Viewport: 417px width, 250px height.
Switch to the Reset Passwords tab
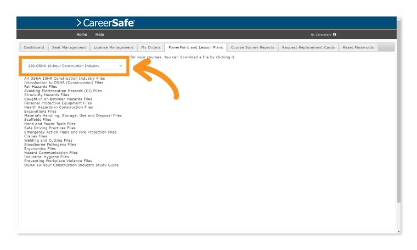pyautogui.click(x=358, y=47)
